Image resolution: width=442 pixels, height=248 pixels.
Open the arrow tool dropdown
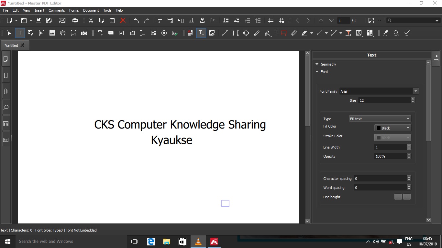click(x=326, y=33)
